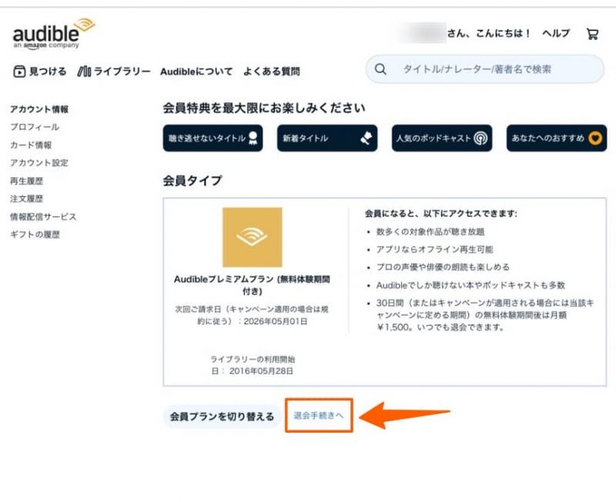The image size is (616, 502).
Task: Open the よくある質問 menu item
Action: [x=272, y=71]
